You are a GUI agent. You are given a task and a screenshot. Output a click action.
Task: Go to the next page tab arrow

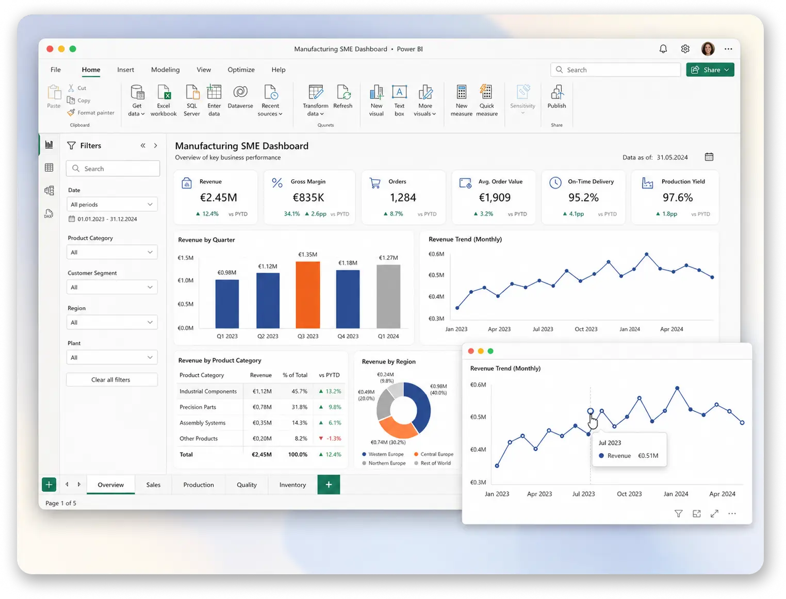(79, 485)
